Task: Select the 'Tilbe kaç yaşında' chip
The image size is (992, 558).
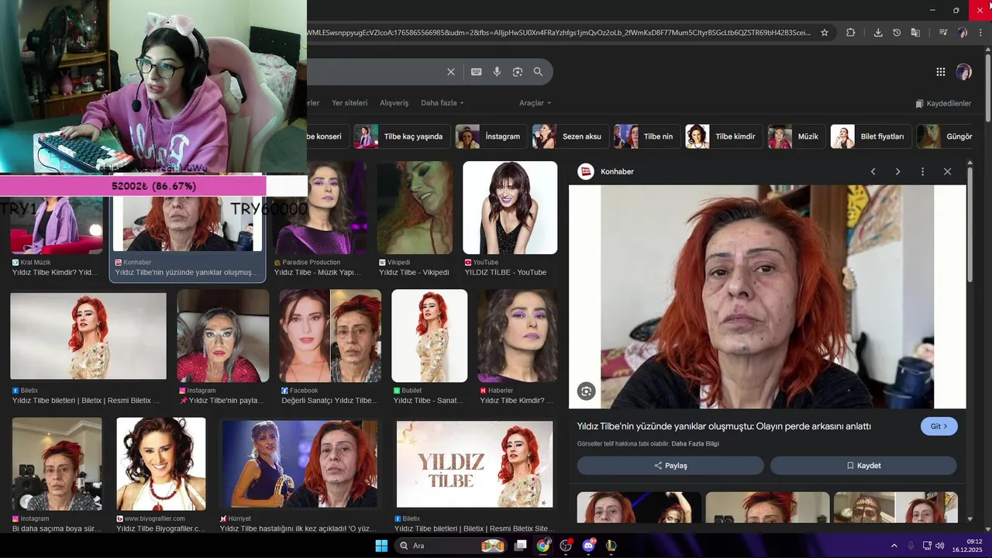Action: 401,136
